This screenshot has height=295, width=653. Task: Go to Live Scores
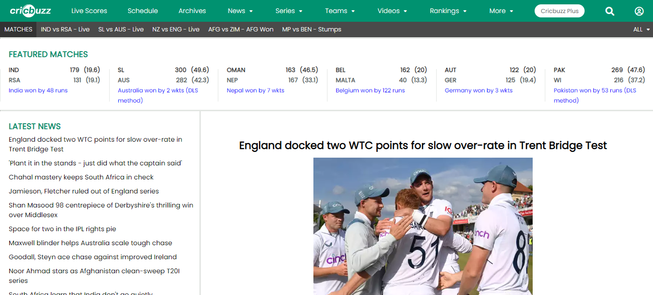89,11
